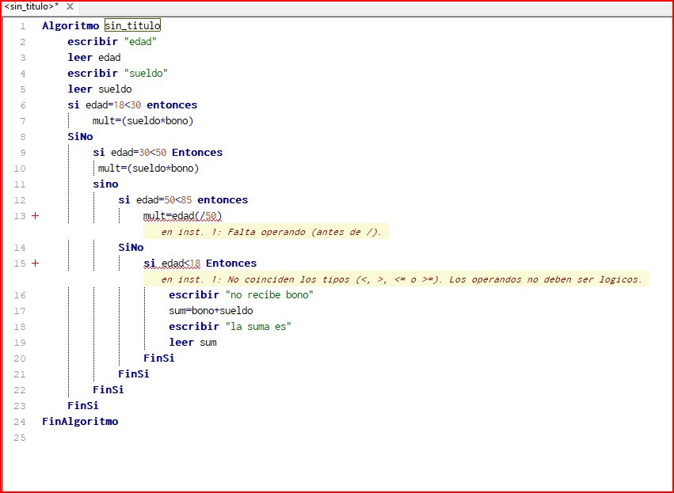Click the "leer sueldo" statement
This screenshot has width=674, height=493.
[99, 89]
